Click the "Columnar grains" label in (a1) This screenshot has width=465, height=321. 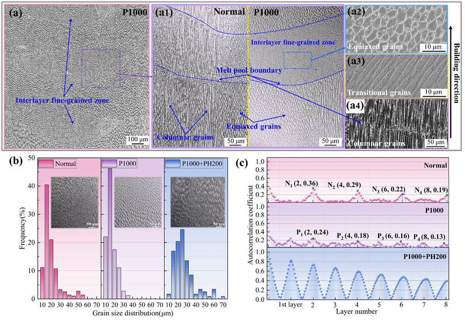pyautogui.click(x=185, y=138)
